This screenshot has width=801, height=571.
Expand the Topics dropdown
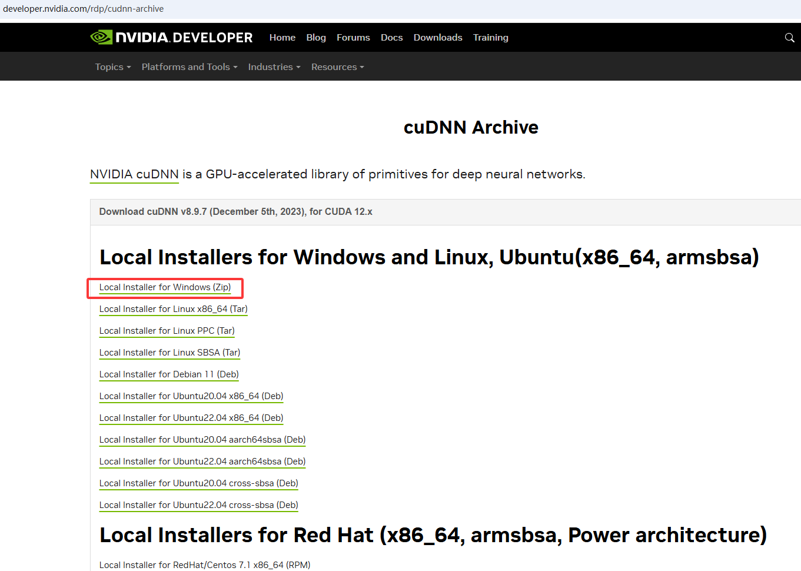(x=113, y=67)
